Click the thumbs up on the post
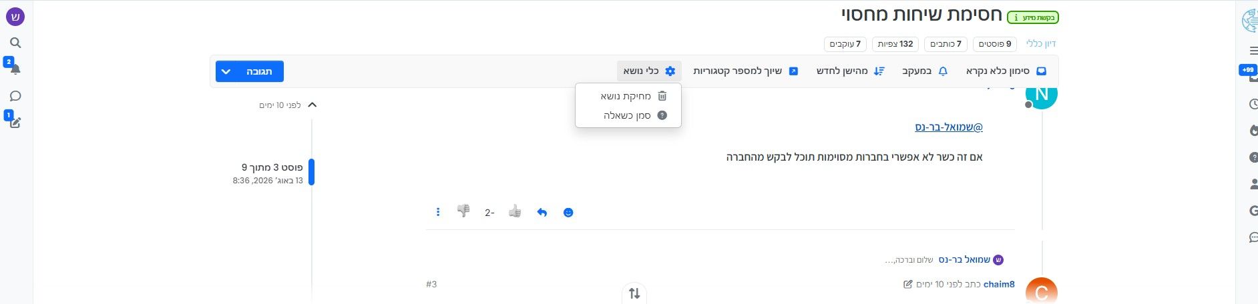Viewport: 1258px width, 304px height. tap(514, 211)
